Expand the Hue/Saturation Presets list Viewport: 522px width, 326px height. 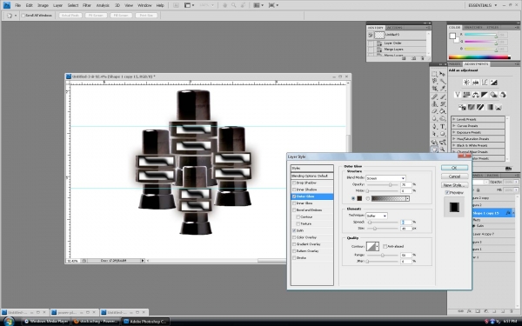[454, 139]
